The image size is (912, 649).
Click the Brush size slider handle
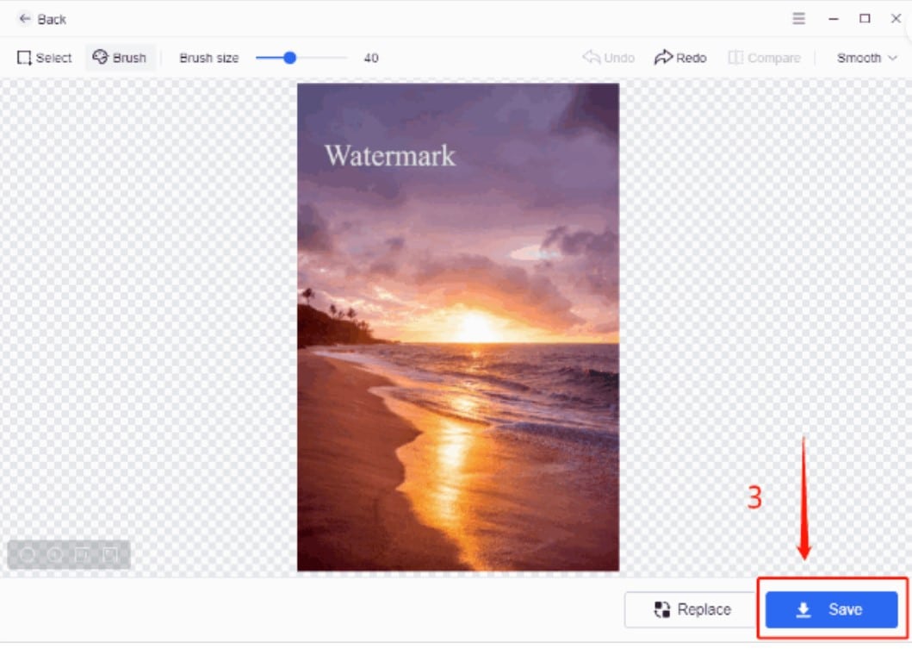coord(289,58)
